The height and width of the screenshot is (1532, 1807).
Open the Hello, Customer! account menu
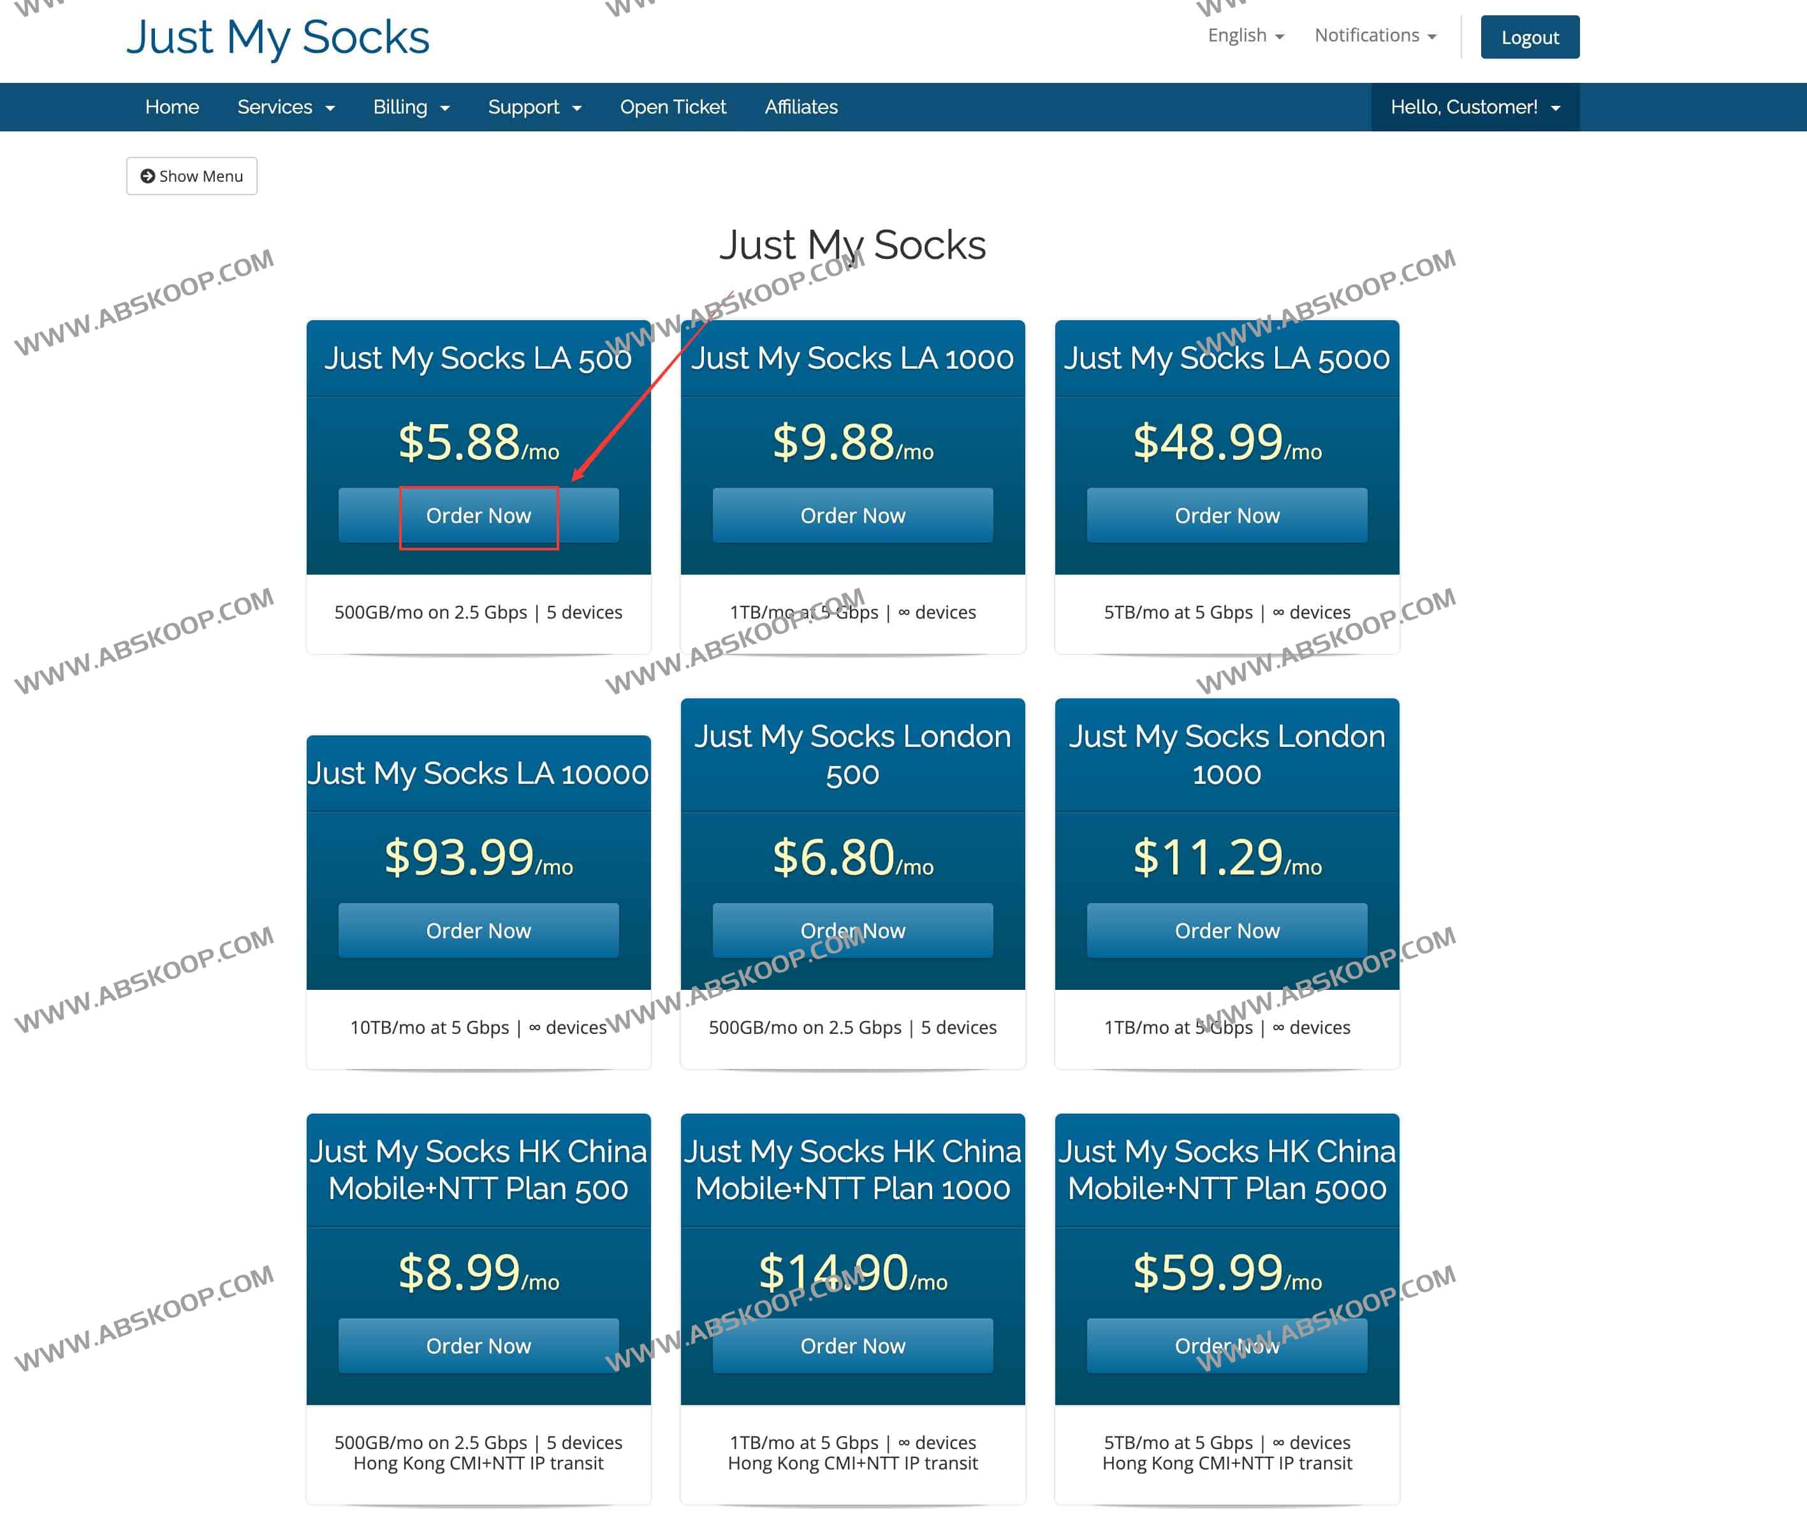click(1474, 107)
